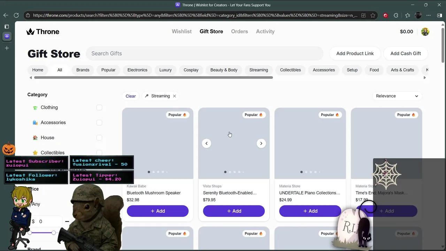Click the browser address bar URL
This screenshot has height=251, width=446.
(195, 15)
